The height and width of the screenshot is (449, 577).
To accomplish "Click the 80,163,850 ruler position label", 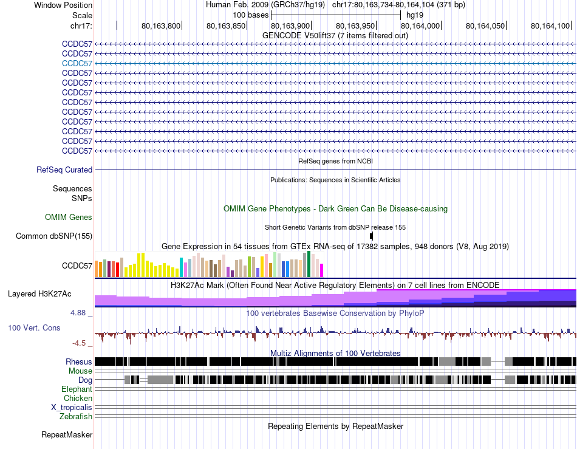I will coord(225,26).
